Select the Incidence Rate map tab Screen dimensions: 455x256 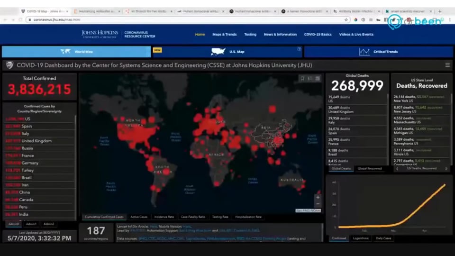(164, 217)
